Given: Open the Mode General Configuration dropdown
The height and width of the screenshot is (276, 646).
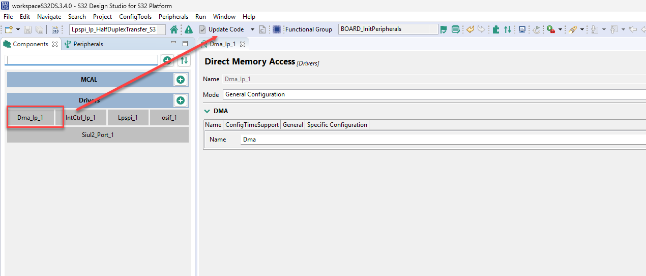Looking at the screenshot, I should (x=434, y=94).
